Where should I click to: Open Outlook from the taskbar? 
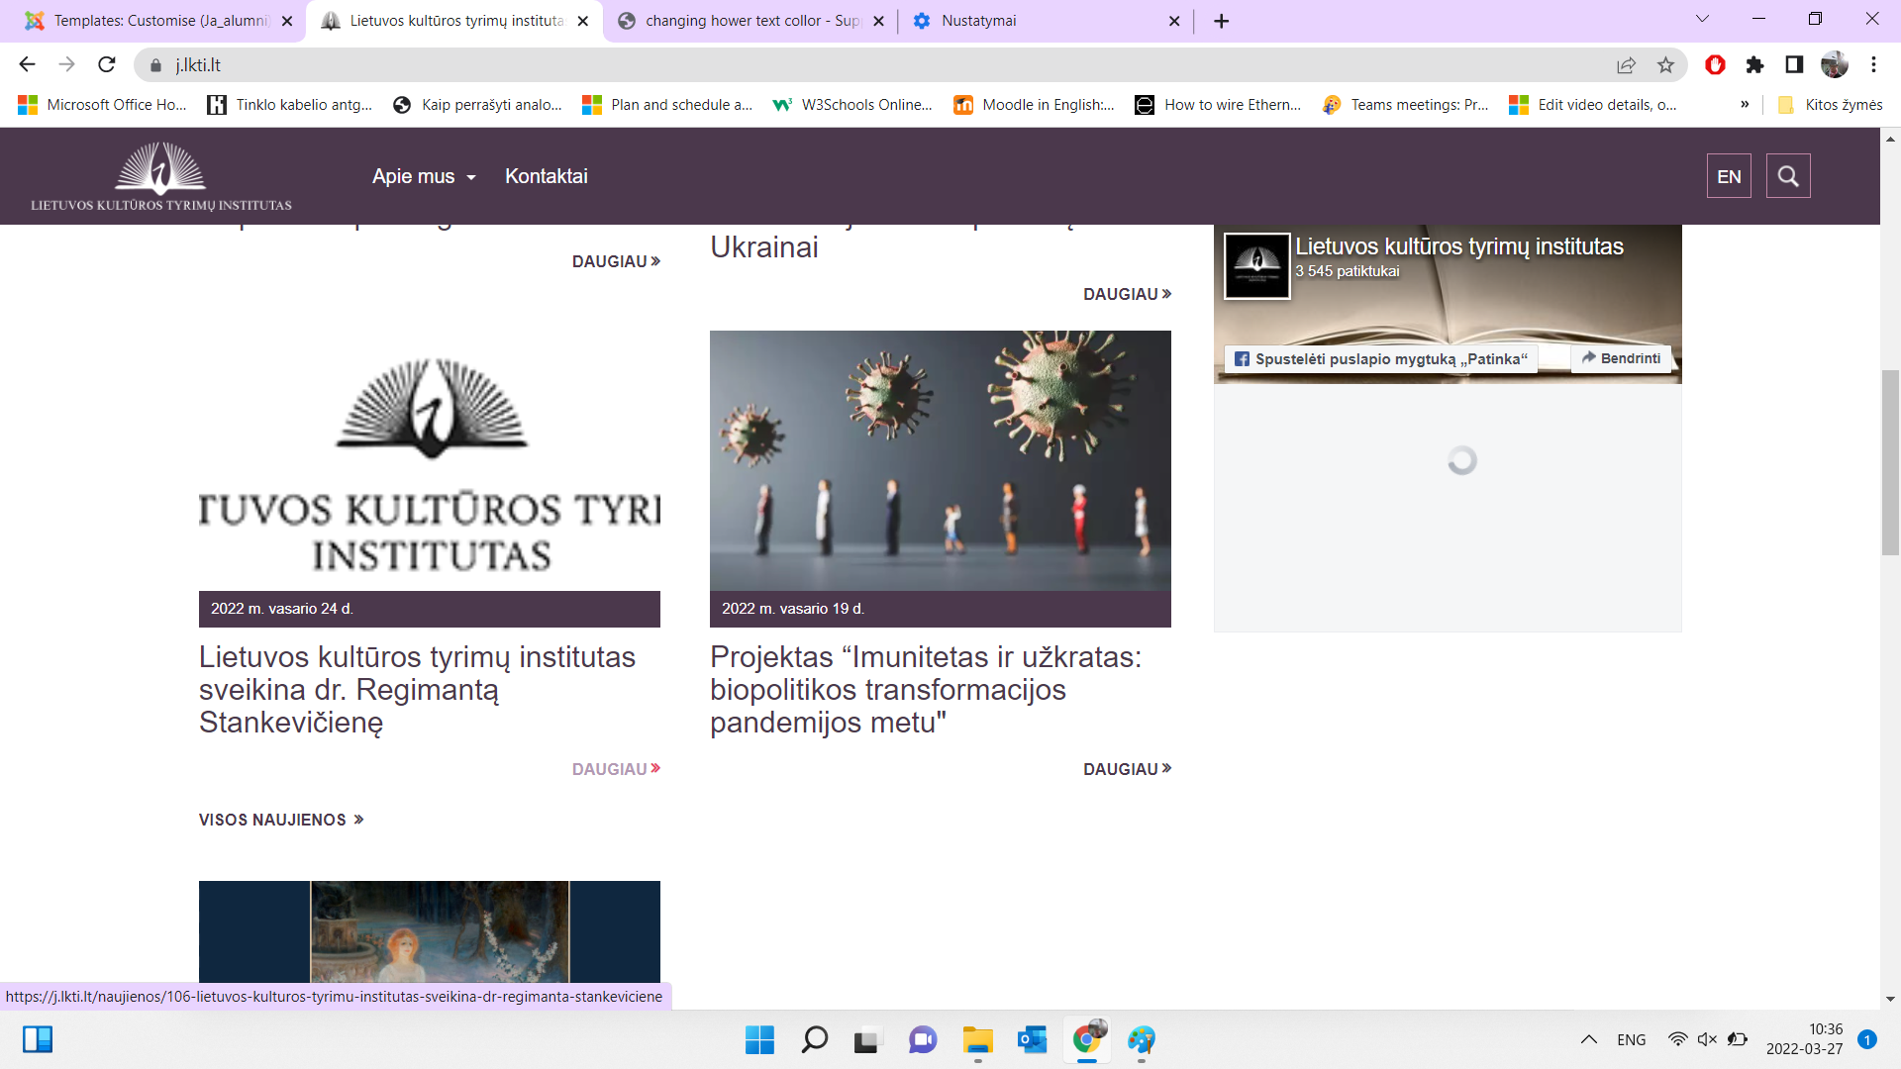coord(1032,1039)
